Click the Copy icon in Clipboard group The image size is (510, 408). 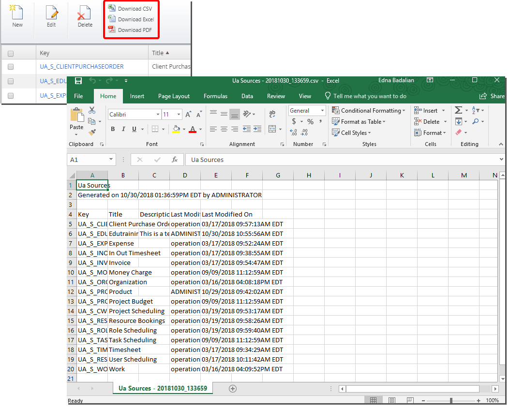point(92,121)
